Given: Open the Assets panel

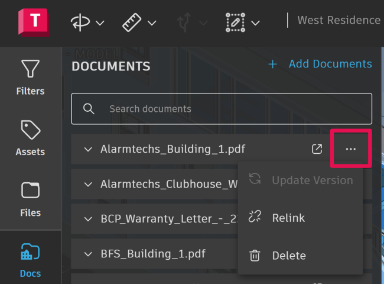Looking at the screenshot, I should point(30,138).
